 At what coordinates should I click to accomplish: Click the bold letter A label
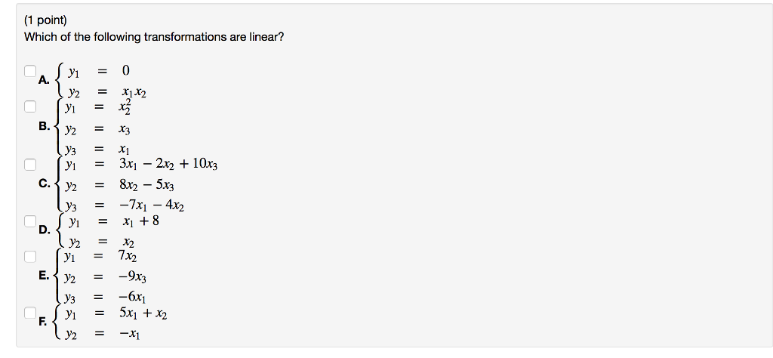click(x=44, y=80)
